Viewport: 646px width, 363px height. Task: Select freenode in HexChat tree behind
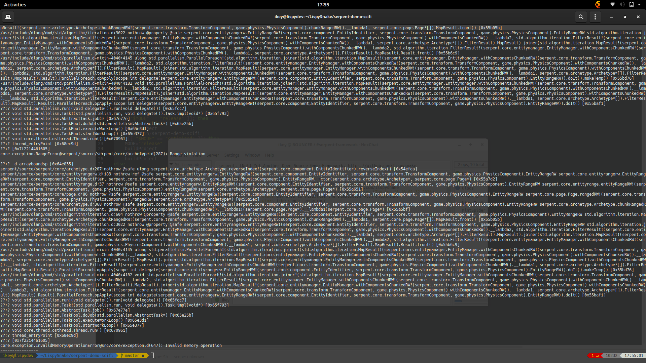[x=191, y=165]
